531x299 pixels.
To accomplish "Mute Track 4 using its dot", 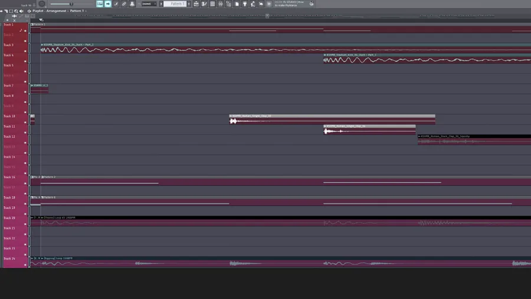I will [x=25, y=61].
